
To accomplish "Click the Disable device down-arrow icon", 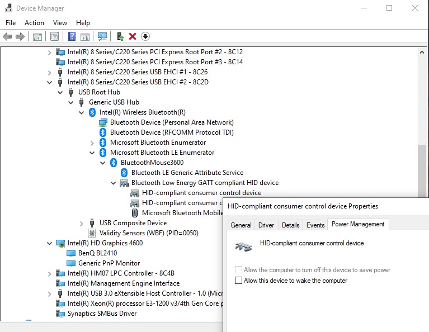I will coord(145,36).
